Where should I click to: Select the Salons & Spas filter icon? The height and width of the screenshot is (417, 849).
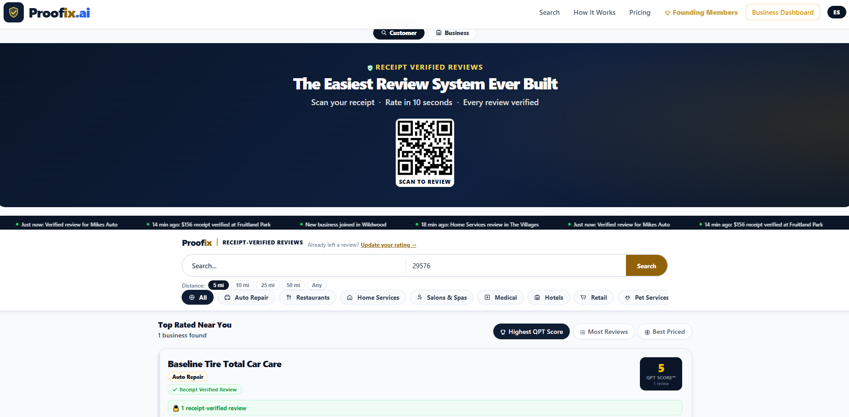[420, 297]
